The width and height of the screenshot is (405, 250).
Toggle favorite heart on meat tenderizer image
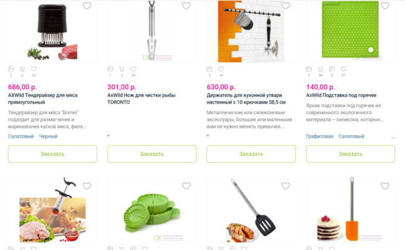[x=87, y=6]
